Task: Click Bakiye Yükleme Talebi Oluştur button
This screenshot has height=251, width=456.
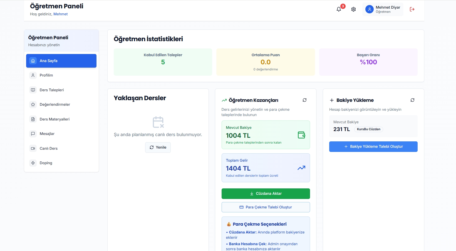Action: click(373, 147)
